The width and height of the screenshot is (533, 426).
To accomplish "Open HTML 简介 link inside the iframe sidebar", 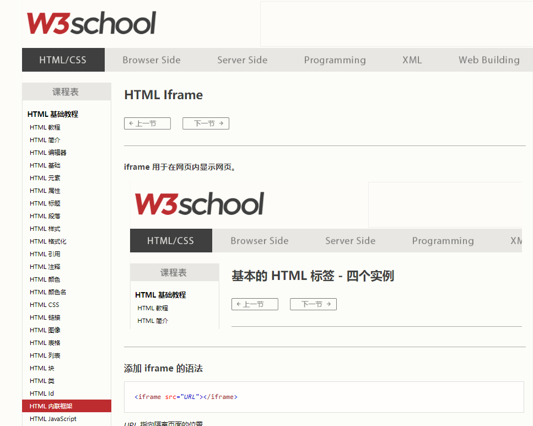I will [x=153, y=321].
